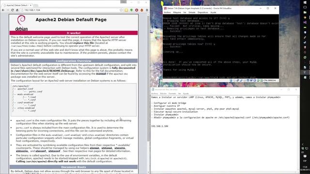Show hidden system tray icons
310x174 pixels.
tap(303, 144)
